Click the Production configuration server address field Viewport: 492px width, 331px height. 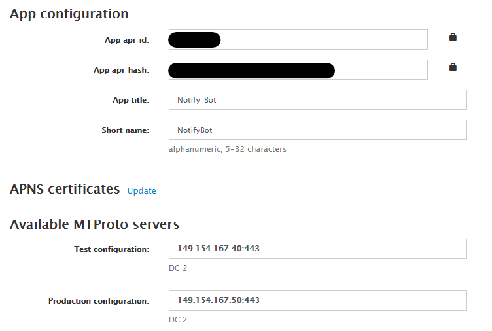(x=317, y=301)
